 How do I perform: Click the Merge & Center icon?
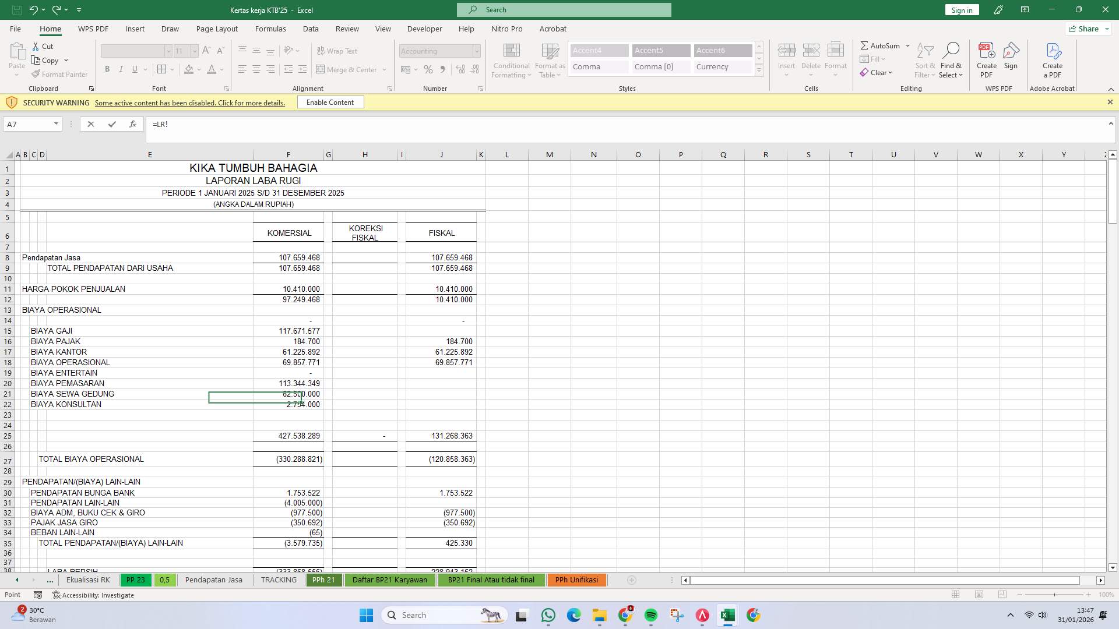tap(321, 69)
